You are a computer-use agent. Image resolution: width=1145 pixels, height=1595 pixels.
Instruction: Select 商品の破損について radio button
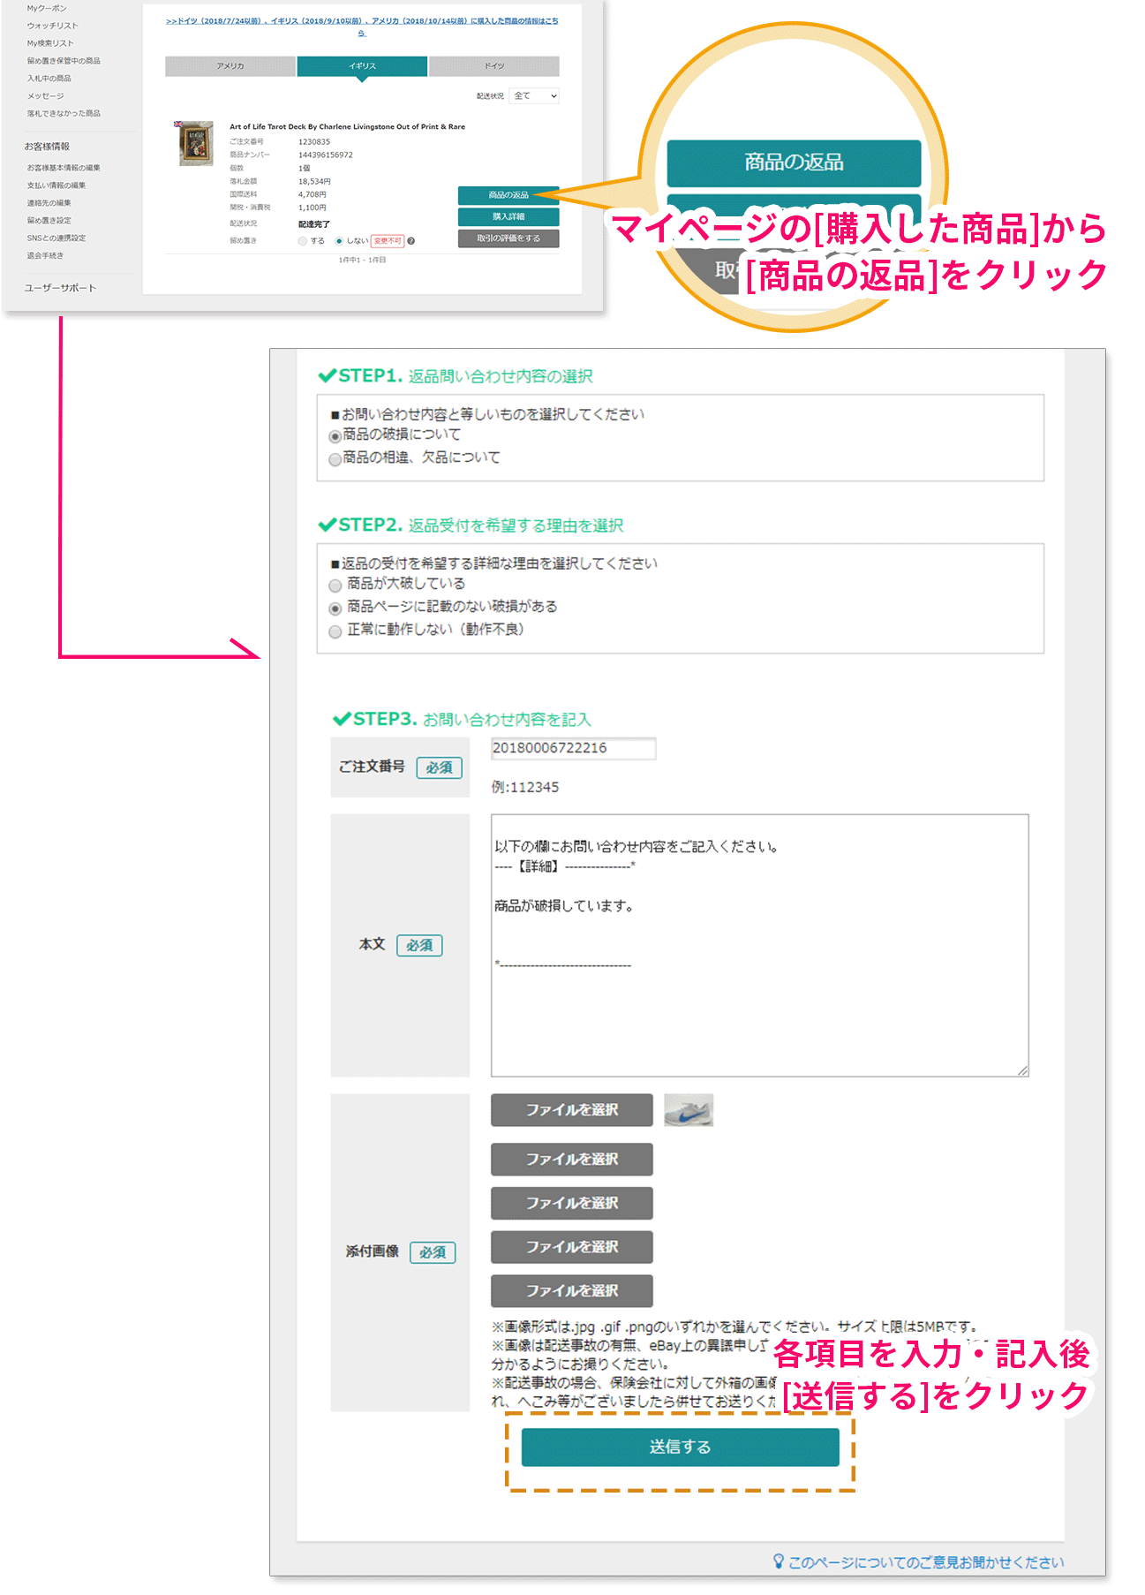pos(335,436)
